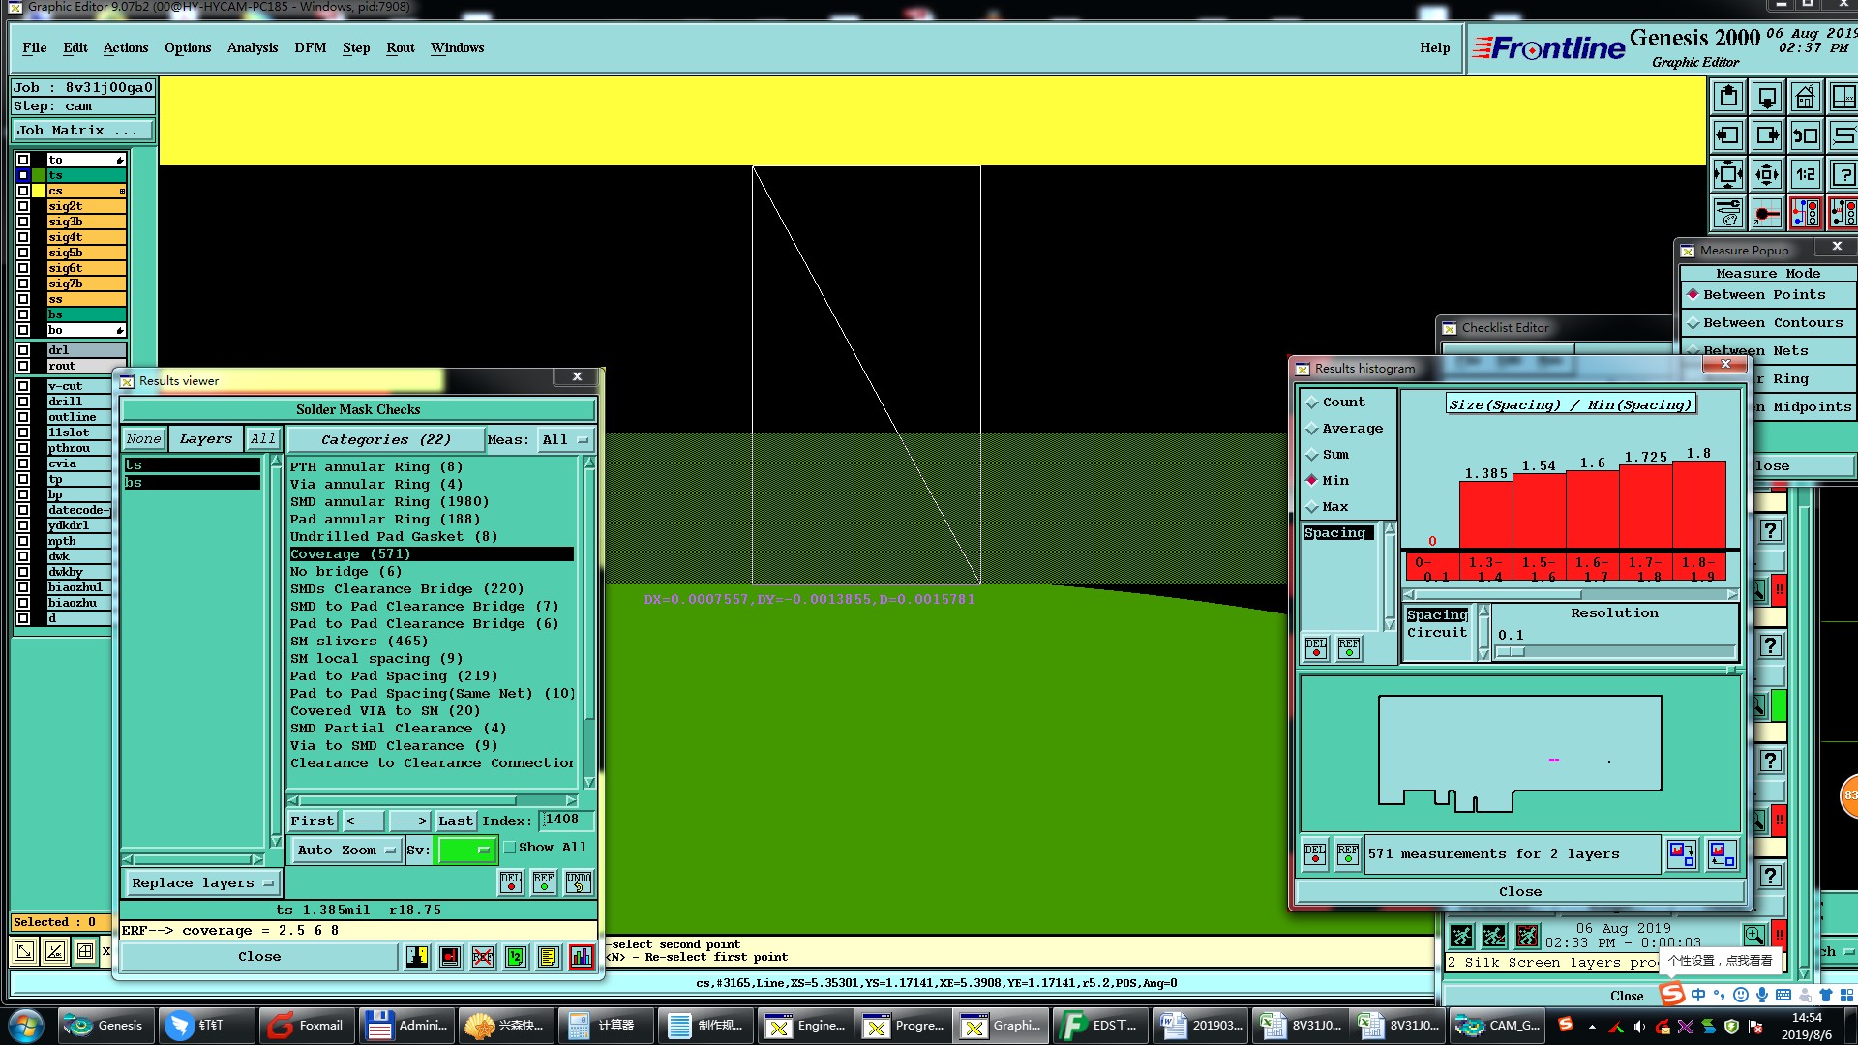Click the Last result button
The image size is (1858, 1045).
tap(455, 821)
